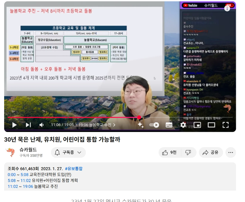Mute the audio via the speaker icon
Viewport: 245px width, 202px height.
[42, 125]
